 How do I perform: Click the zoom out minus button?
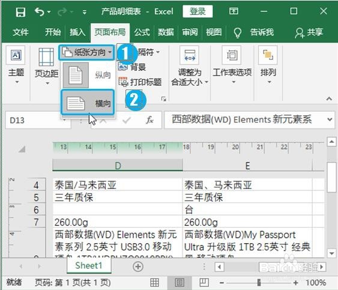222,283
